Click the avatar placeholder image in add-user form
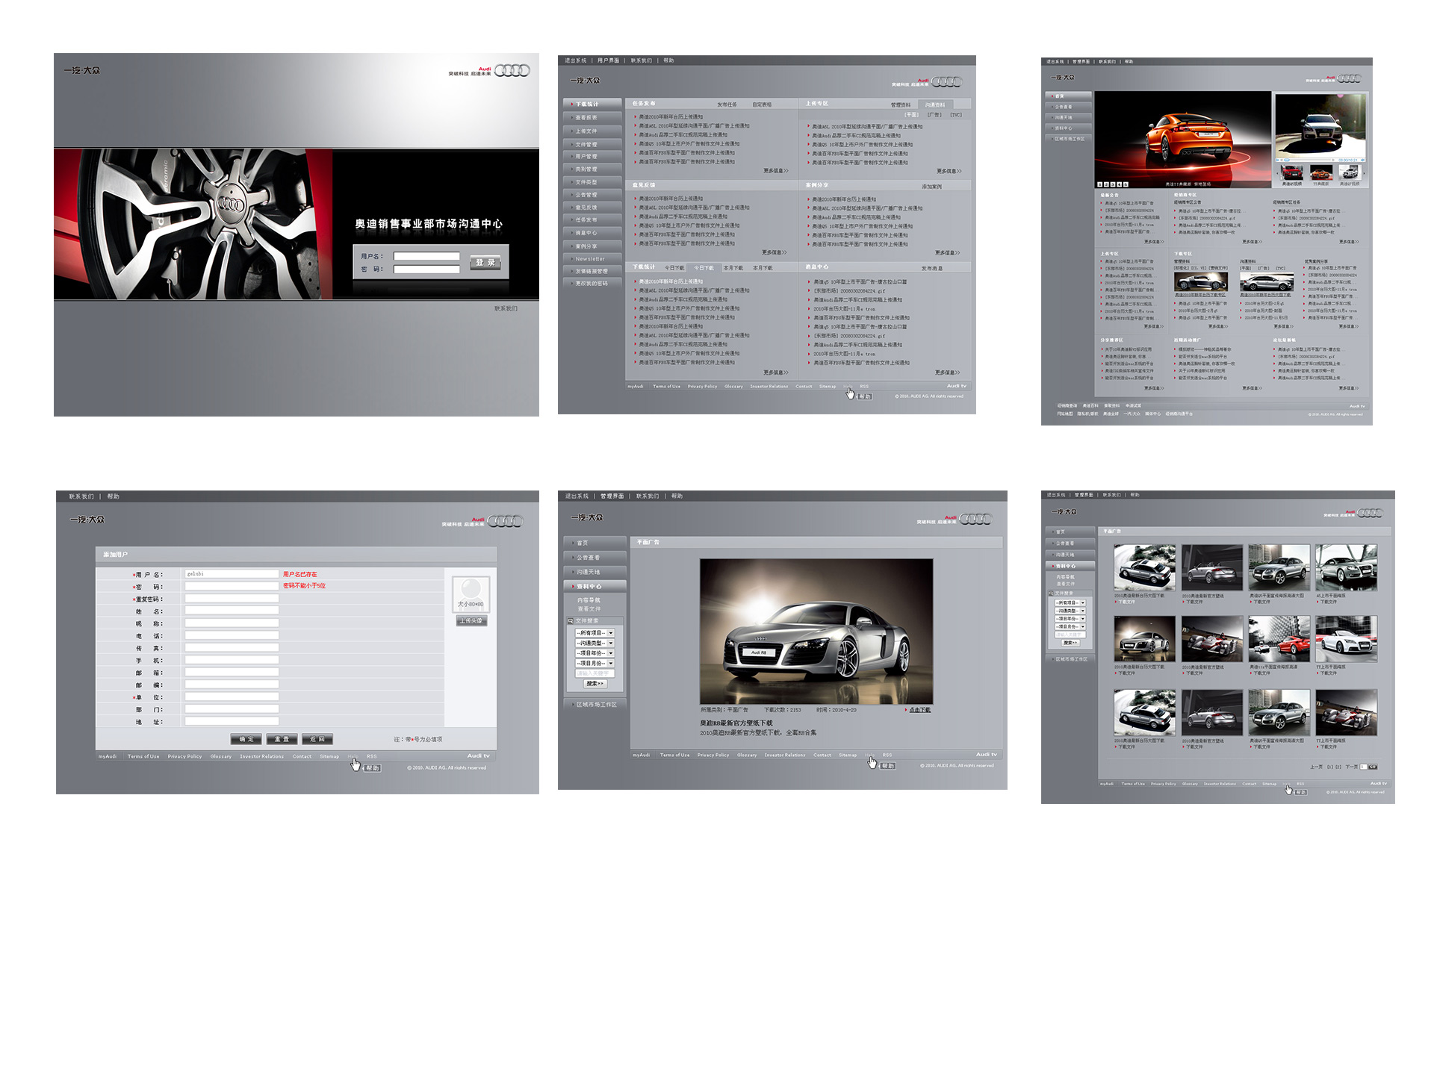 coord(471,594)
